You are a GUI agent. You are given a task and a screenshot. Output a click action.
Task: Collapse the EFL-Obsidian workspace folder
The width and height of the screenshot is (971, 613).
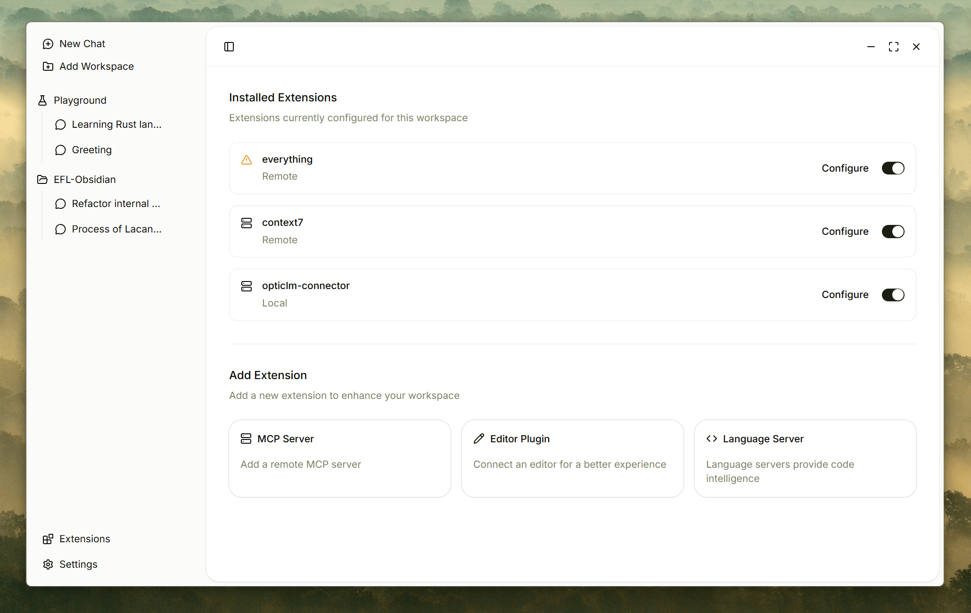click(84, 180)
